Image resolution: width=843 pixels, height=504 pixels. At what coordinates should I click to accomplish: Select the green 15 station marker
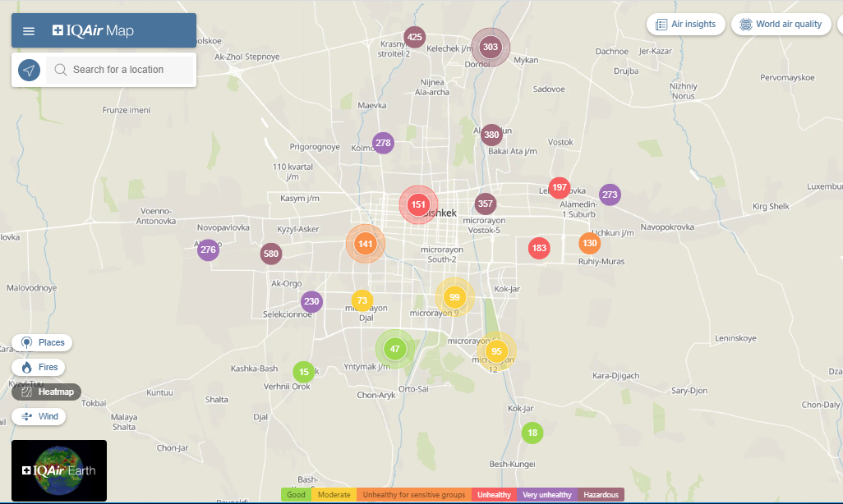tap(304, 372)
